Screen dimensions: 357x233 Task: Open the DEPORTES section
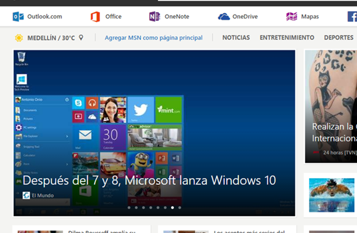click(339, 37)
